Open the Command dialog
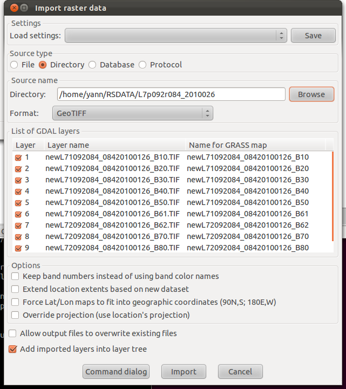346x389 pixels. point(116,372)
